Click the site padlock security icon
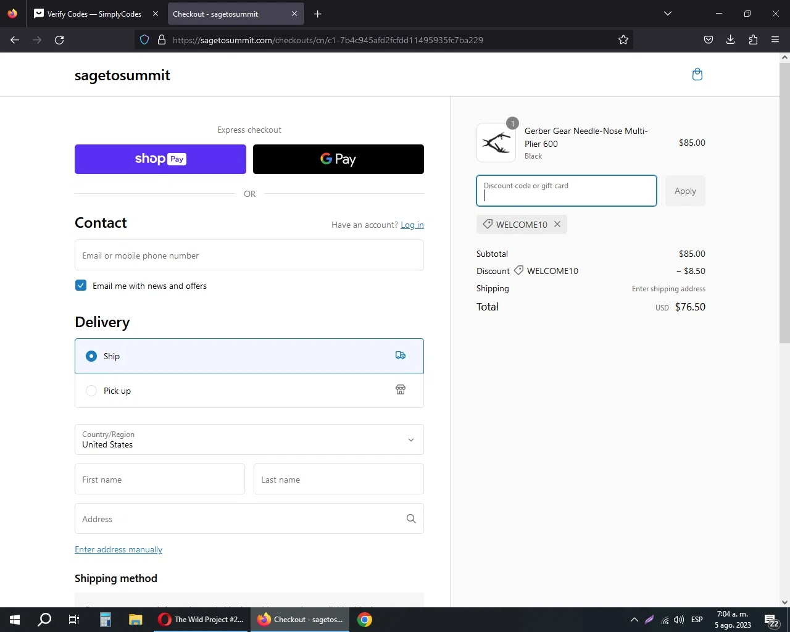 pos(162,40)
